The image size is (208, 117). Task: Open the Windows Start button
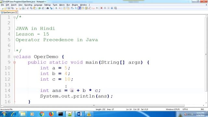[x=4, y=114]
